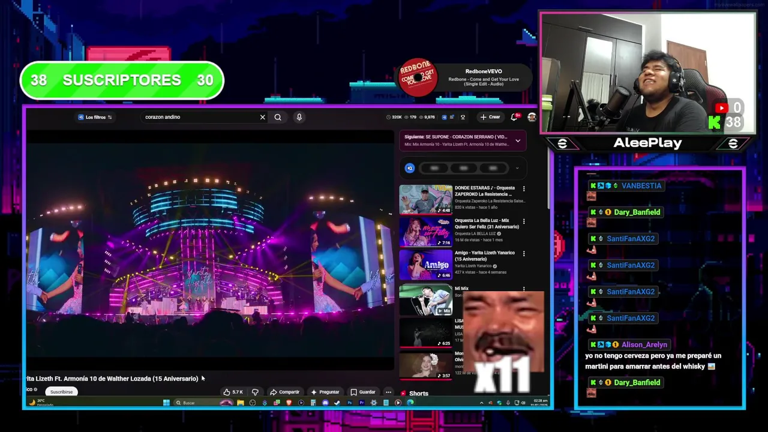Open the Calculator taskbar icon
The width and height of the screenshot is (768, 432).
click(x=313, y=403)
